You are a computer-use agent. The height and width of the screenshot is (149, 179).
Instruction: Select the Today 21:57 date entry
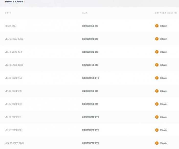tap(11, 26)
